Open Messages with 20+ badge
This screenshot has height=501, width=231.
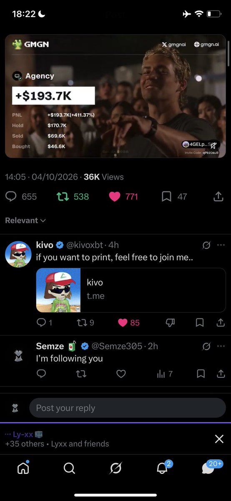tap(208, 468)
